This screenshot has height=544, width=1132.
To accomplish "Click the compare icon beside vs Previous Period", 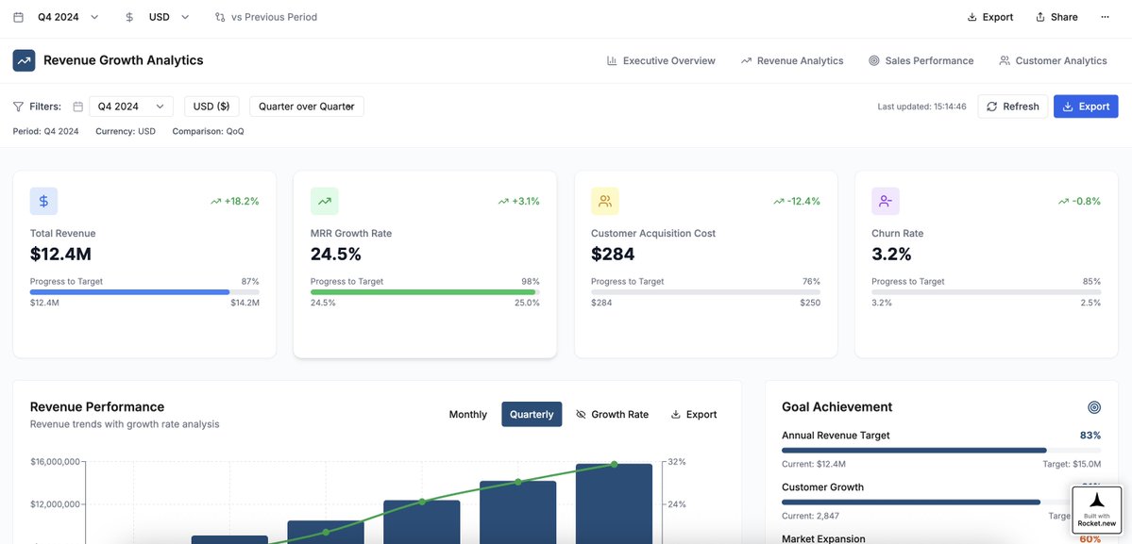I will pos(220,17).
